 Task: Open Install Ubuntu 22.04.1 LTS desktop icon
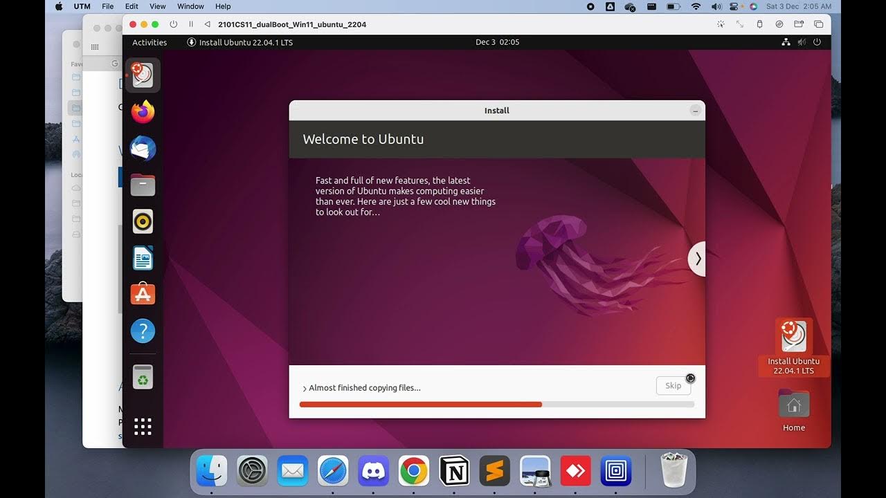[x=794, y=347]
